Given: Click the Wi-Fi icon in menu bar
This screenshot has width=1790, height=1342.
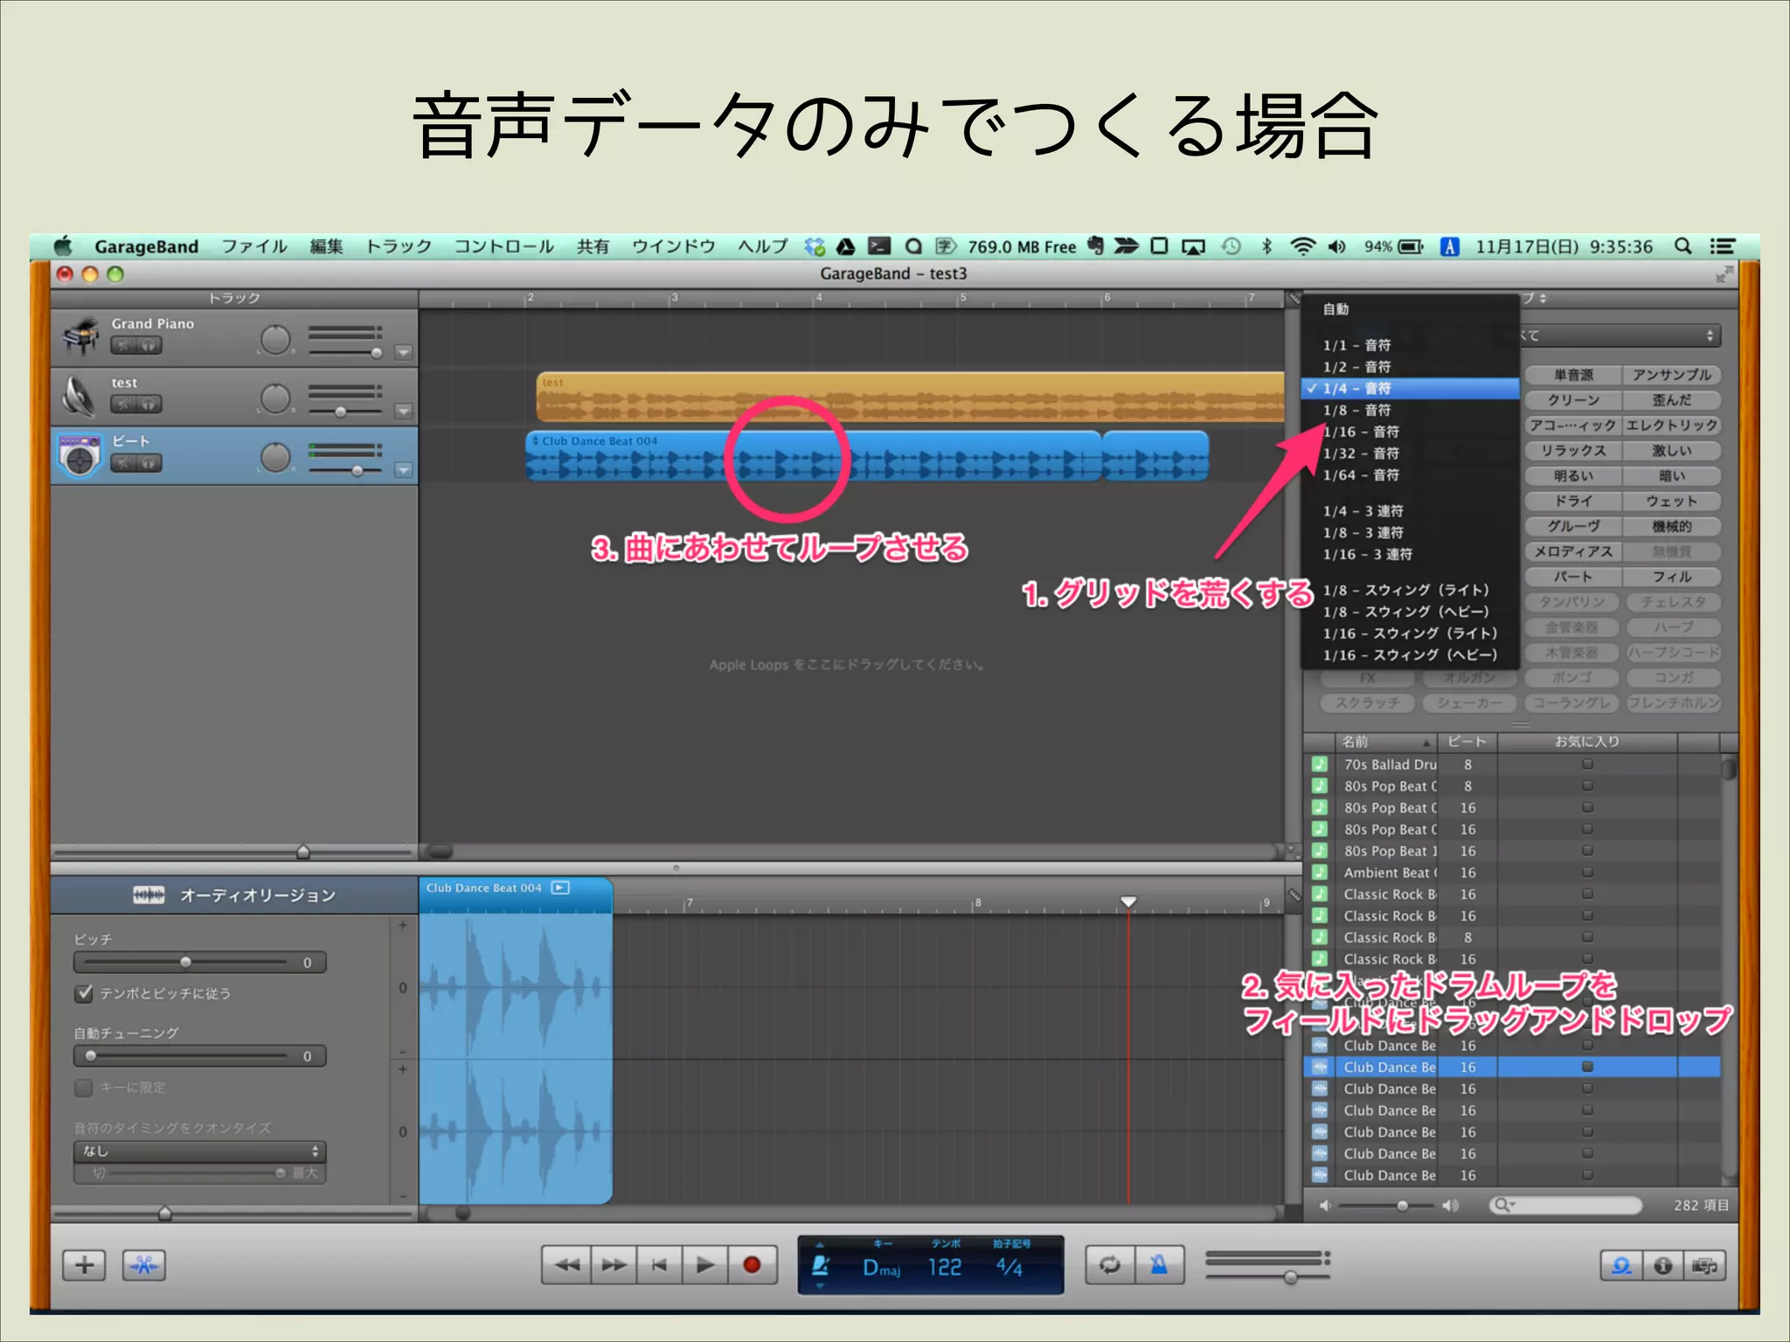Looking at the screenshot, I should pyautogui.click(x=1302, y=247).
